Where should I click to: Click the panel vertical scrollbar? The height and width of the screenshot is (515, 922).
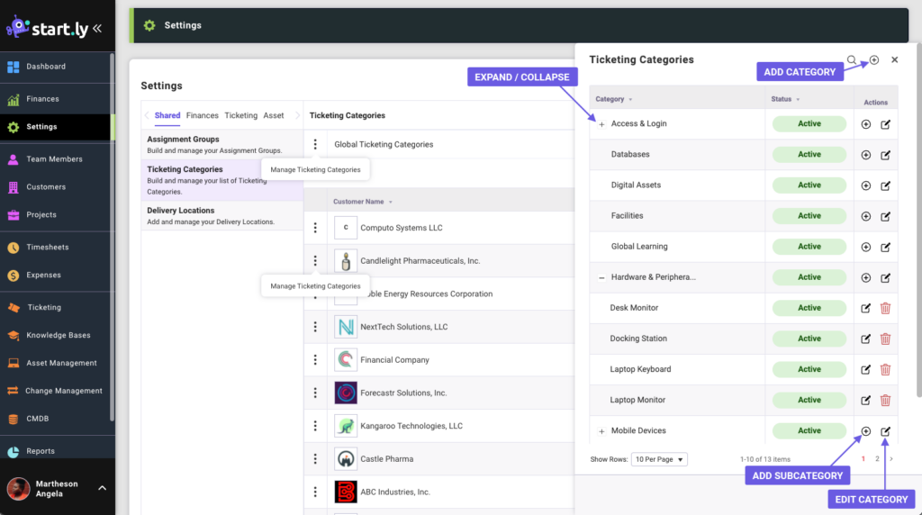[x=918, y=221]
